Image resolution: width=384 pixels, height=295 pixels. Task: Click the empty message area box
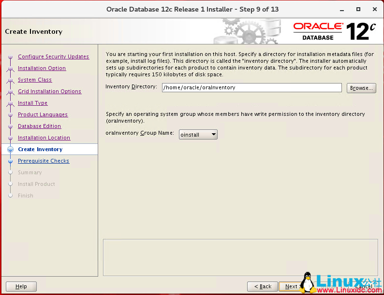(240, 257)
